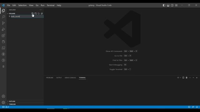Click the VS Code logo in title bar
The image size is (200, 112).
(3, 5)
